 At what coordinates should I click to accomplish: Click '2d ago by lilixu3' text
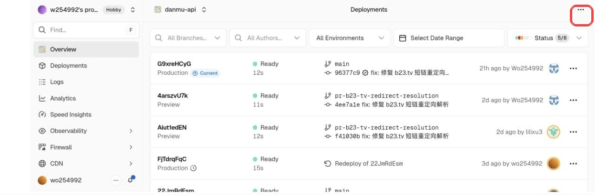519,132
